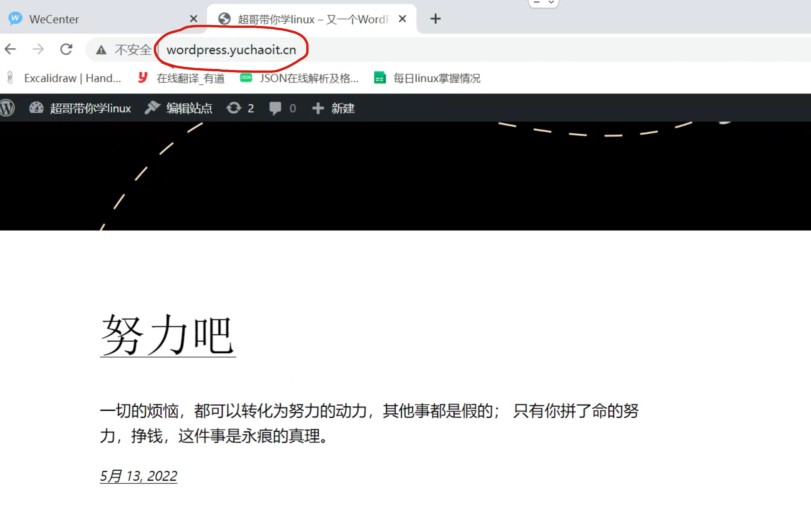
Task: Open the JSON在线解析 bookmark icon
Action: coord(246,78)
